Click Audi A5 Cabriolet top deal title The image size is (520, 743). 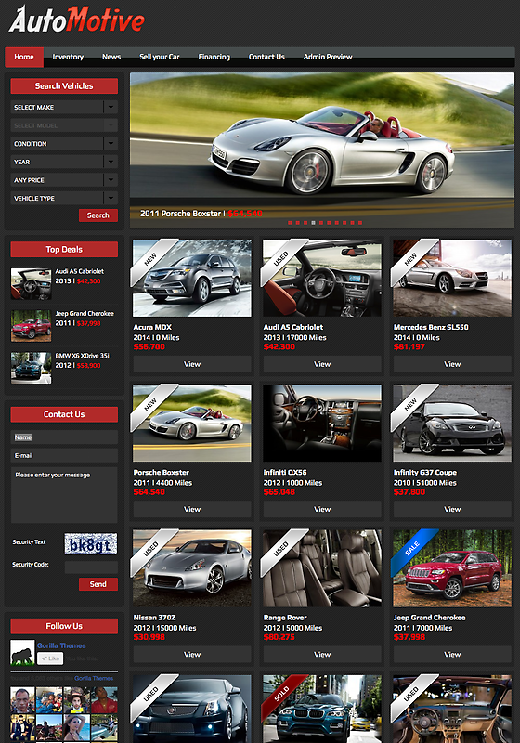(x=80, y=271)
